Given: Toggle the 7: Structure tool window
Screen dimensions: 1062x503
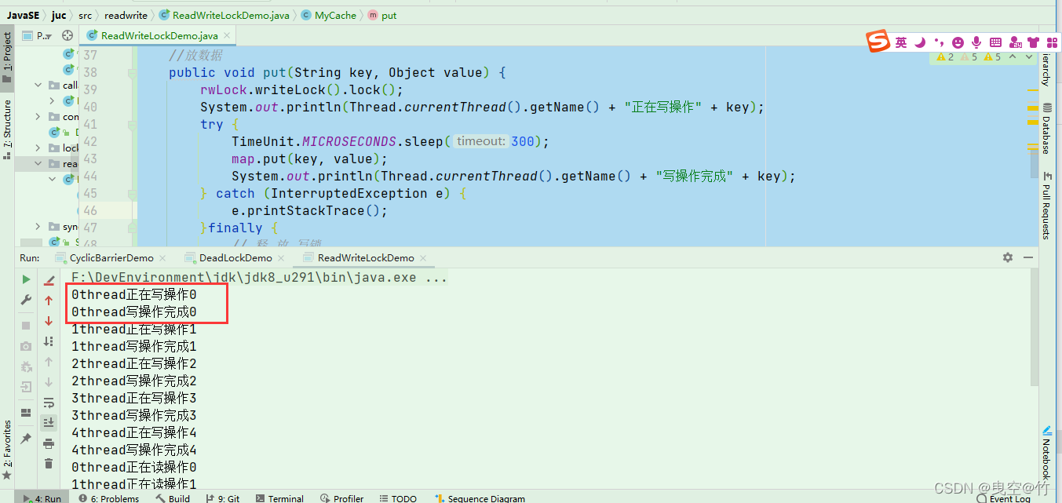Looking at the screenshot, I should click(x=7, y=129).
